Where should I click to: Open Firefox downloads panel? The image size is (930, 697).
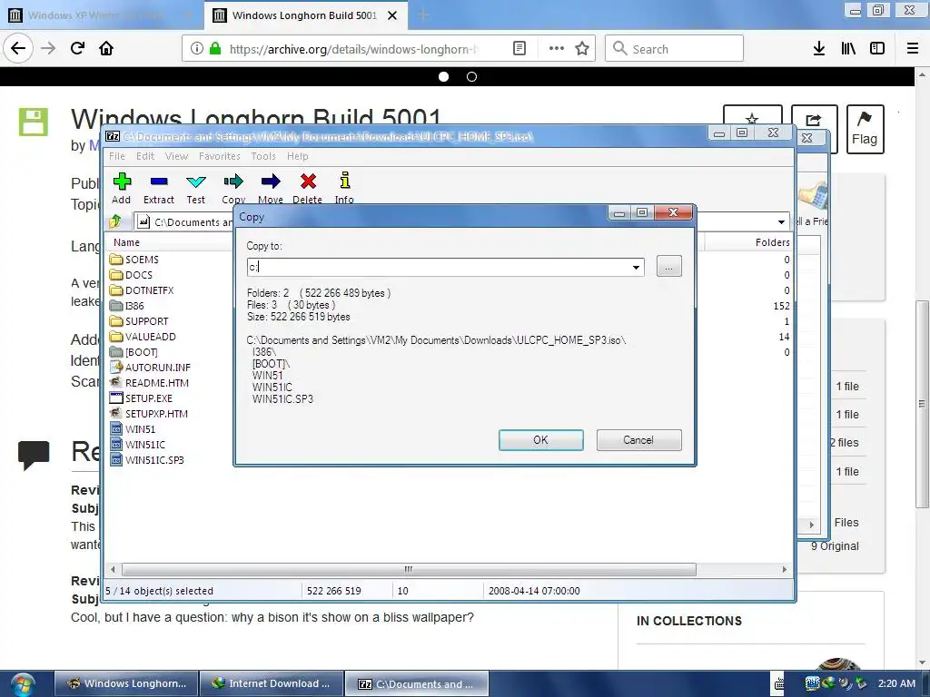point(819,49)
